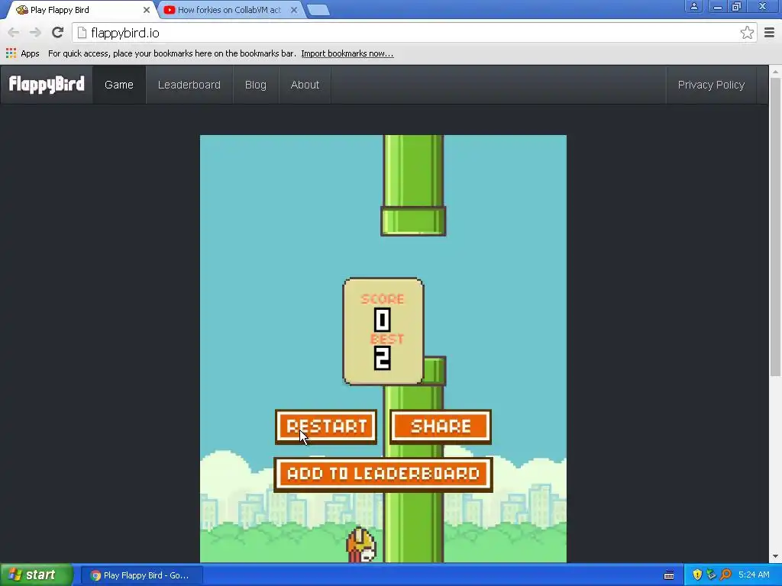Open the About nav item

click(305, 85)
